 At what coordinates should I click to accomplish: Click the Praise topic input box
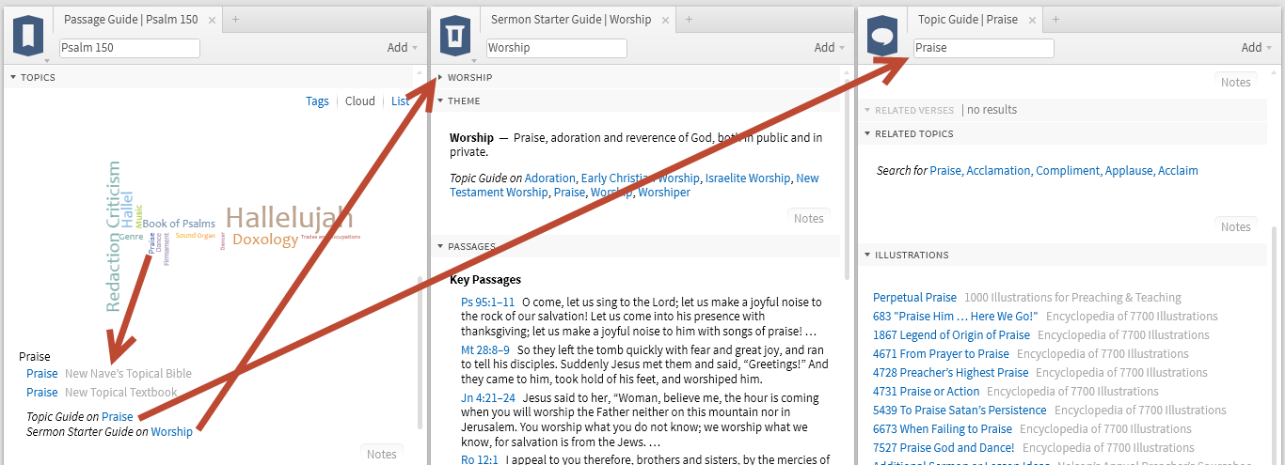(984, 48)
